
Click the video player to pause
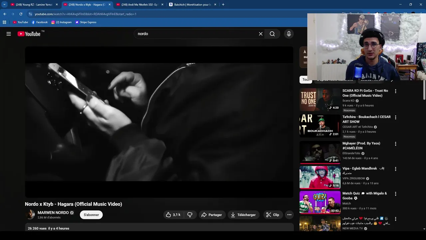coord(159,122)
